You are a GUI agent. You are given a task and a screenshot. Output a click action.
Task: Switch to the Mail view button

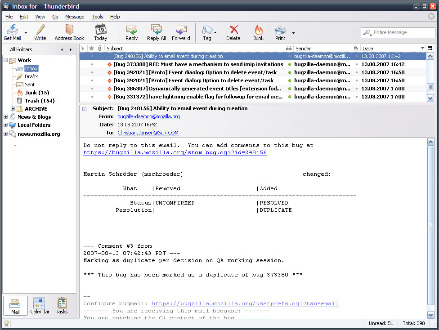[15, 306]
